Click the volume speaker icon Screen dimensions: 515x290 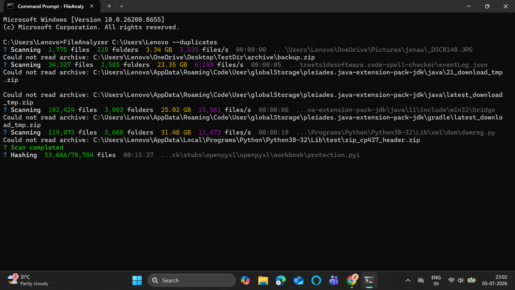(x=461, y=280)
